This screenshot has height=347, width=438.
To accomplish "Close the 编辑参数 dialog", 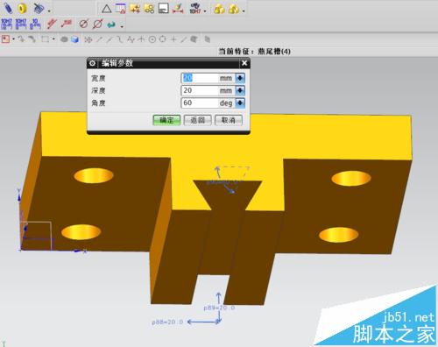I will 244,63.
